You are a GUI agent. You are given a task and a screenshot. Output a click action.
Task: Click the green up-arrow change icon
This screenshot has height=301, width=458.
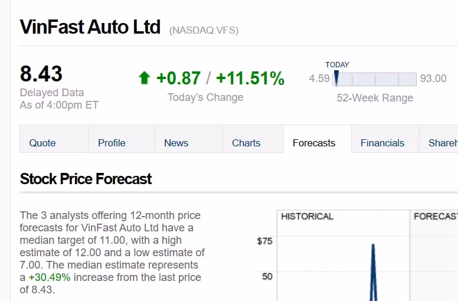[144, 78]
